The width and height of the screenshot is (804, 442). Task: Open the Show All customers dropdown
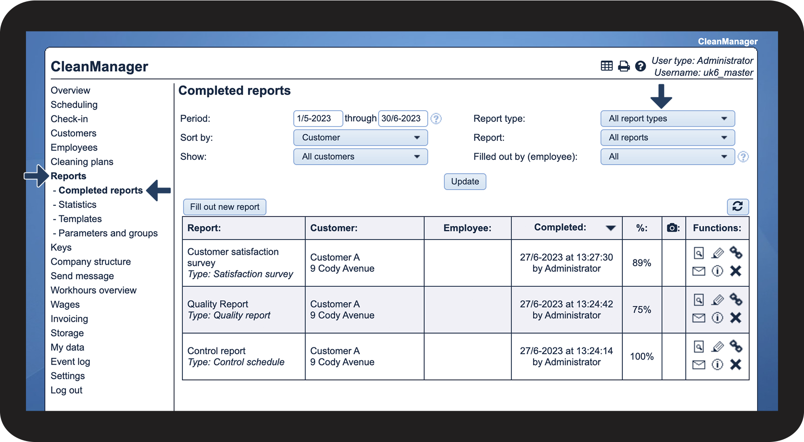tap(360, 157)
